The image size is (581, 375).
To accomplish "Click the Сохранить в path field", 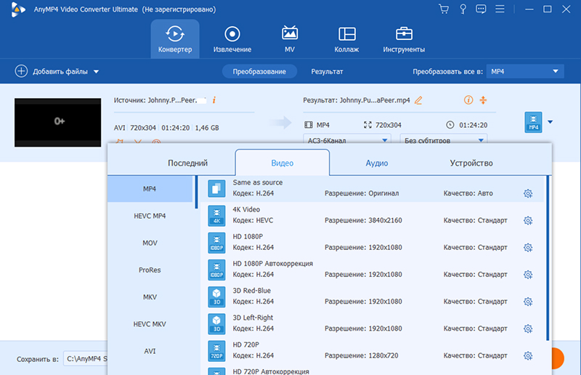I will point(85,359).
